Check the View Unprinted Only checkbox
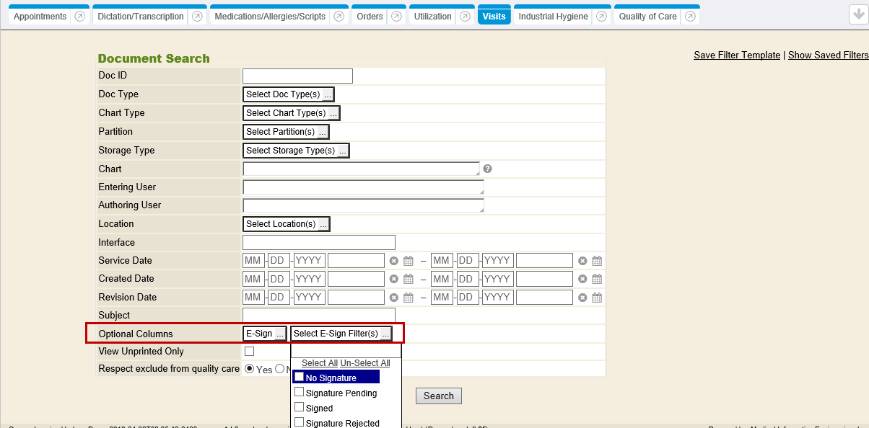The image size is (869, 428). point(250,352)
